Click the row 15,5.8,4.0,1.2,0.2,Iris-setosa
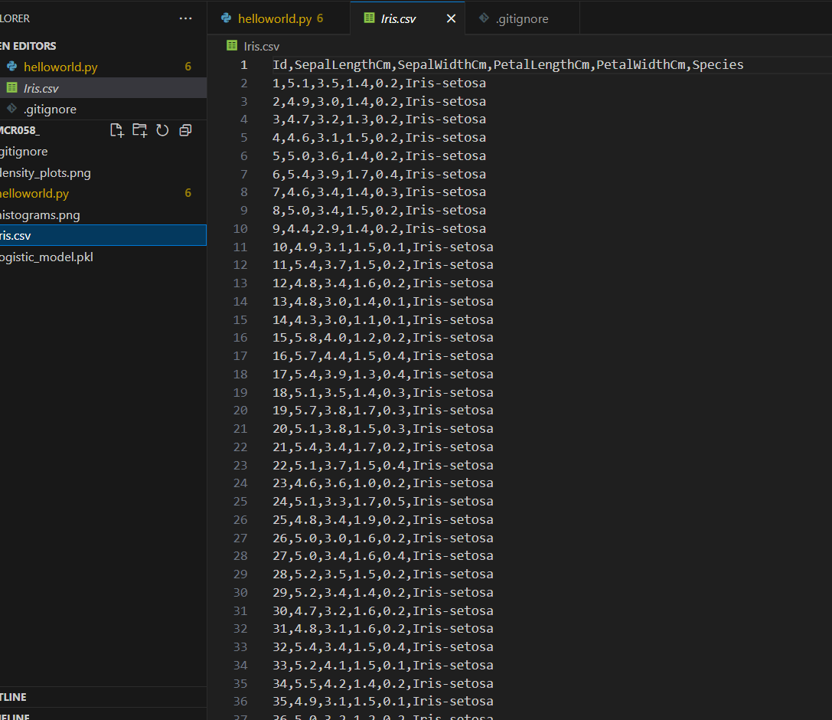Viewport: 832px width, 720px height. coord(383,338)
